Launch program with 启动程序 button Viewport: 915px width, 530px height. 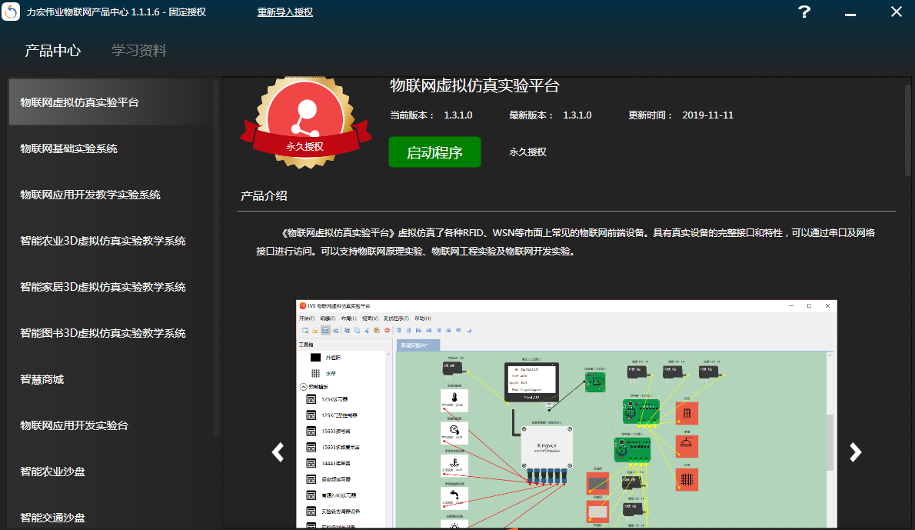tap(434, 152)
